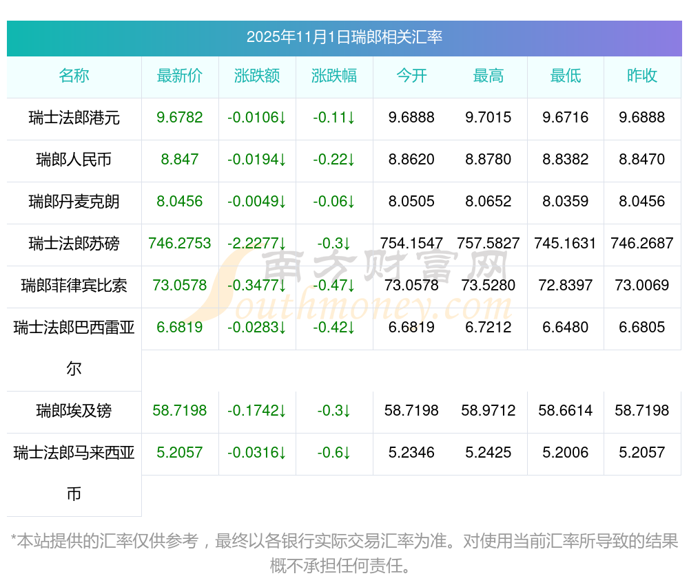Viewport: 689px width, 587px height.
Task: Select the 瑞郎丹麦克朗 row name
Action: (74, 202)
